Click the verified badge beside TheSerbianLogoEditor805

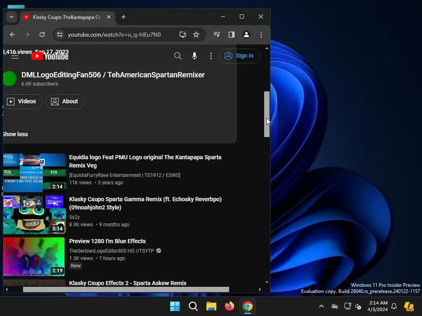(159, 251)
